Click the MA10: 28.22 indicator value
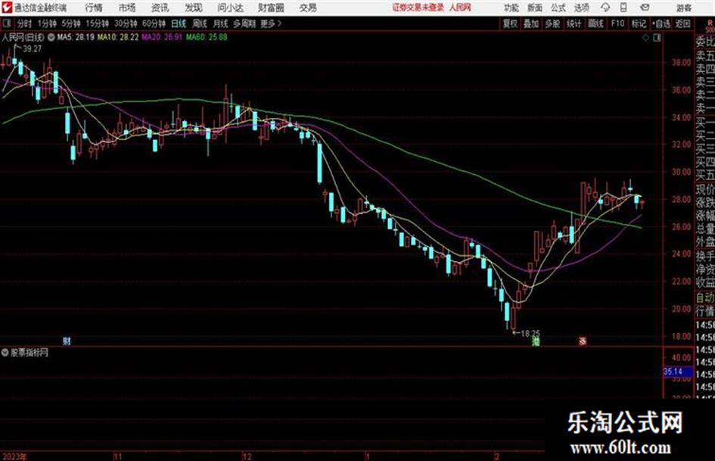The image size is (715, 461). tap(117, 37)
